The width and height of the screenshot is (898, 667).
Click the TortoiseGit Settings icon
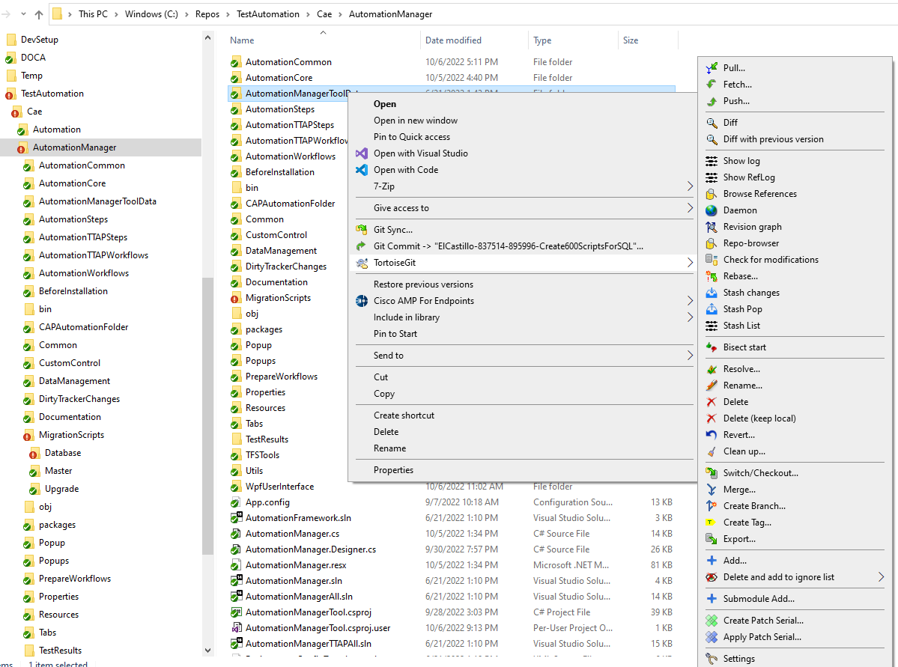click(712, 659)
